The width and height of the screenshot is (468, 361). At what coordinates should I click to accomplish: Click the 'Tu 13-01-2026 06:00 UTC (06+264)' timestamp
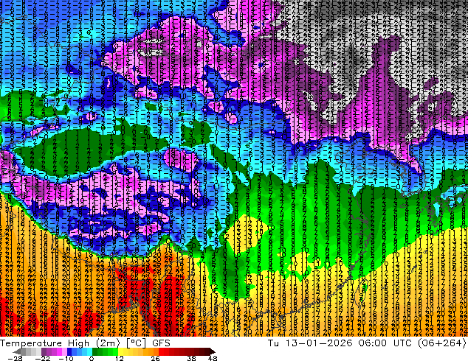point(367,343)
